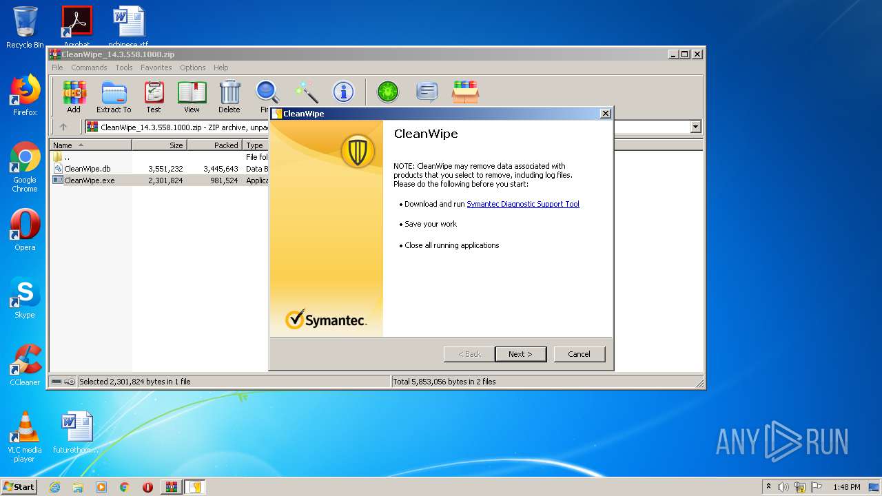The width and height of the screenshot is (882, 496).
Task: Click the Extract To toolbar icon
Action: click(x=114, y=96)
